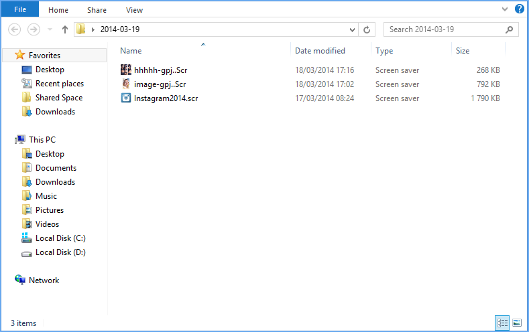Sort files by Name column
The height and width of the screenshot is (332, 529).
point(131,51)
